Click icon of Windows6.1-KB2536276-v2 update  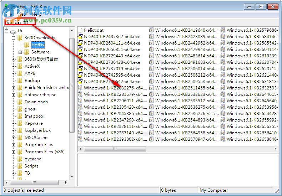click(151, 114)
